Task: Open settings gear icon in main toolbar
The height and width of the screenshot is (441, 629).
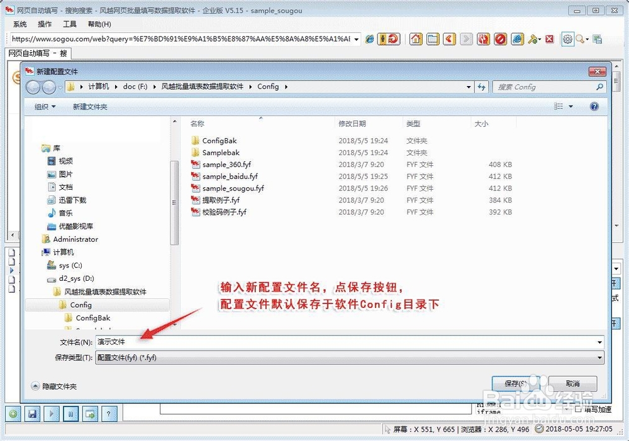Action: point(567,39)
